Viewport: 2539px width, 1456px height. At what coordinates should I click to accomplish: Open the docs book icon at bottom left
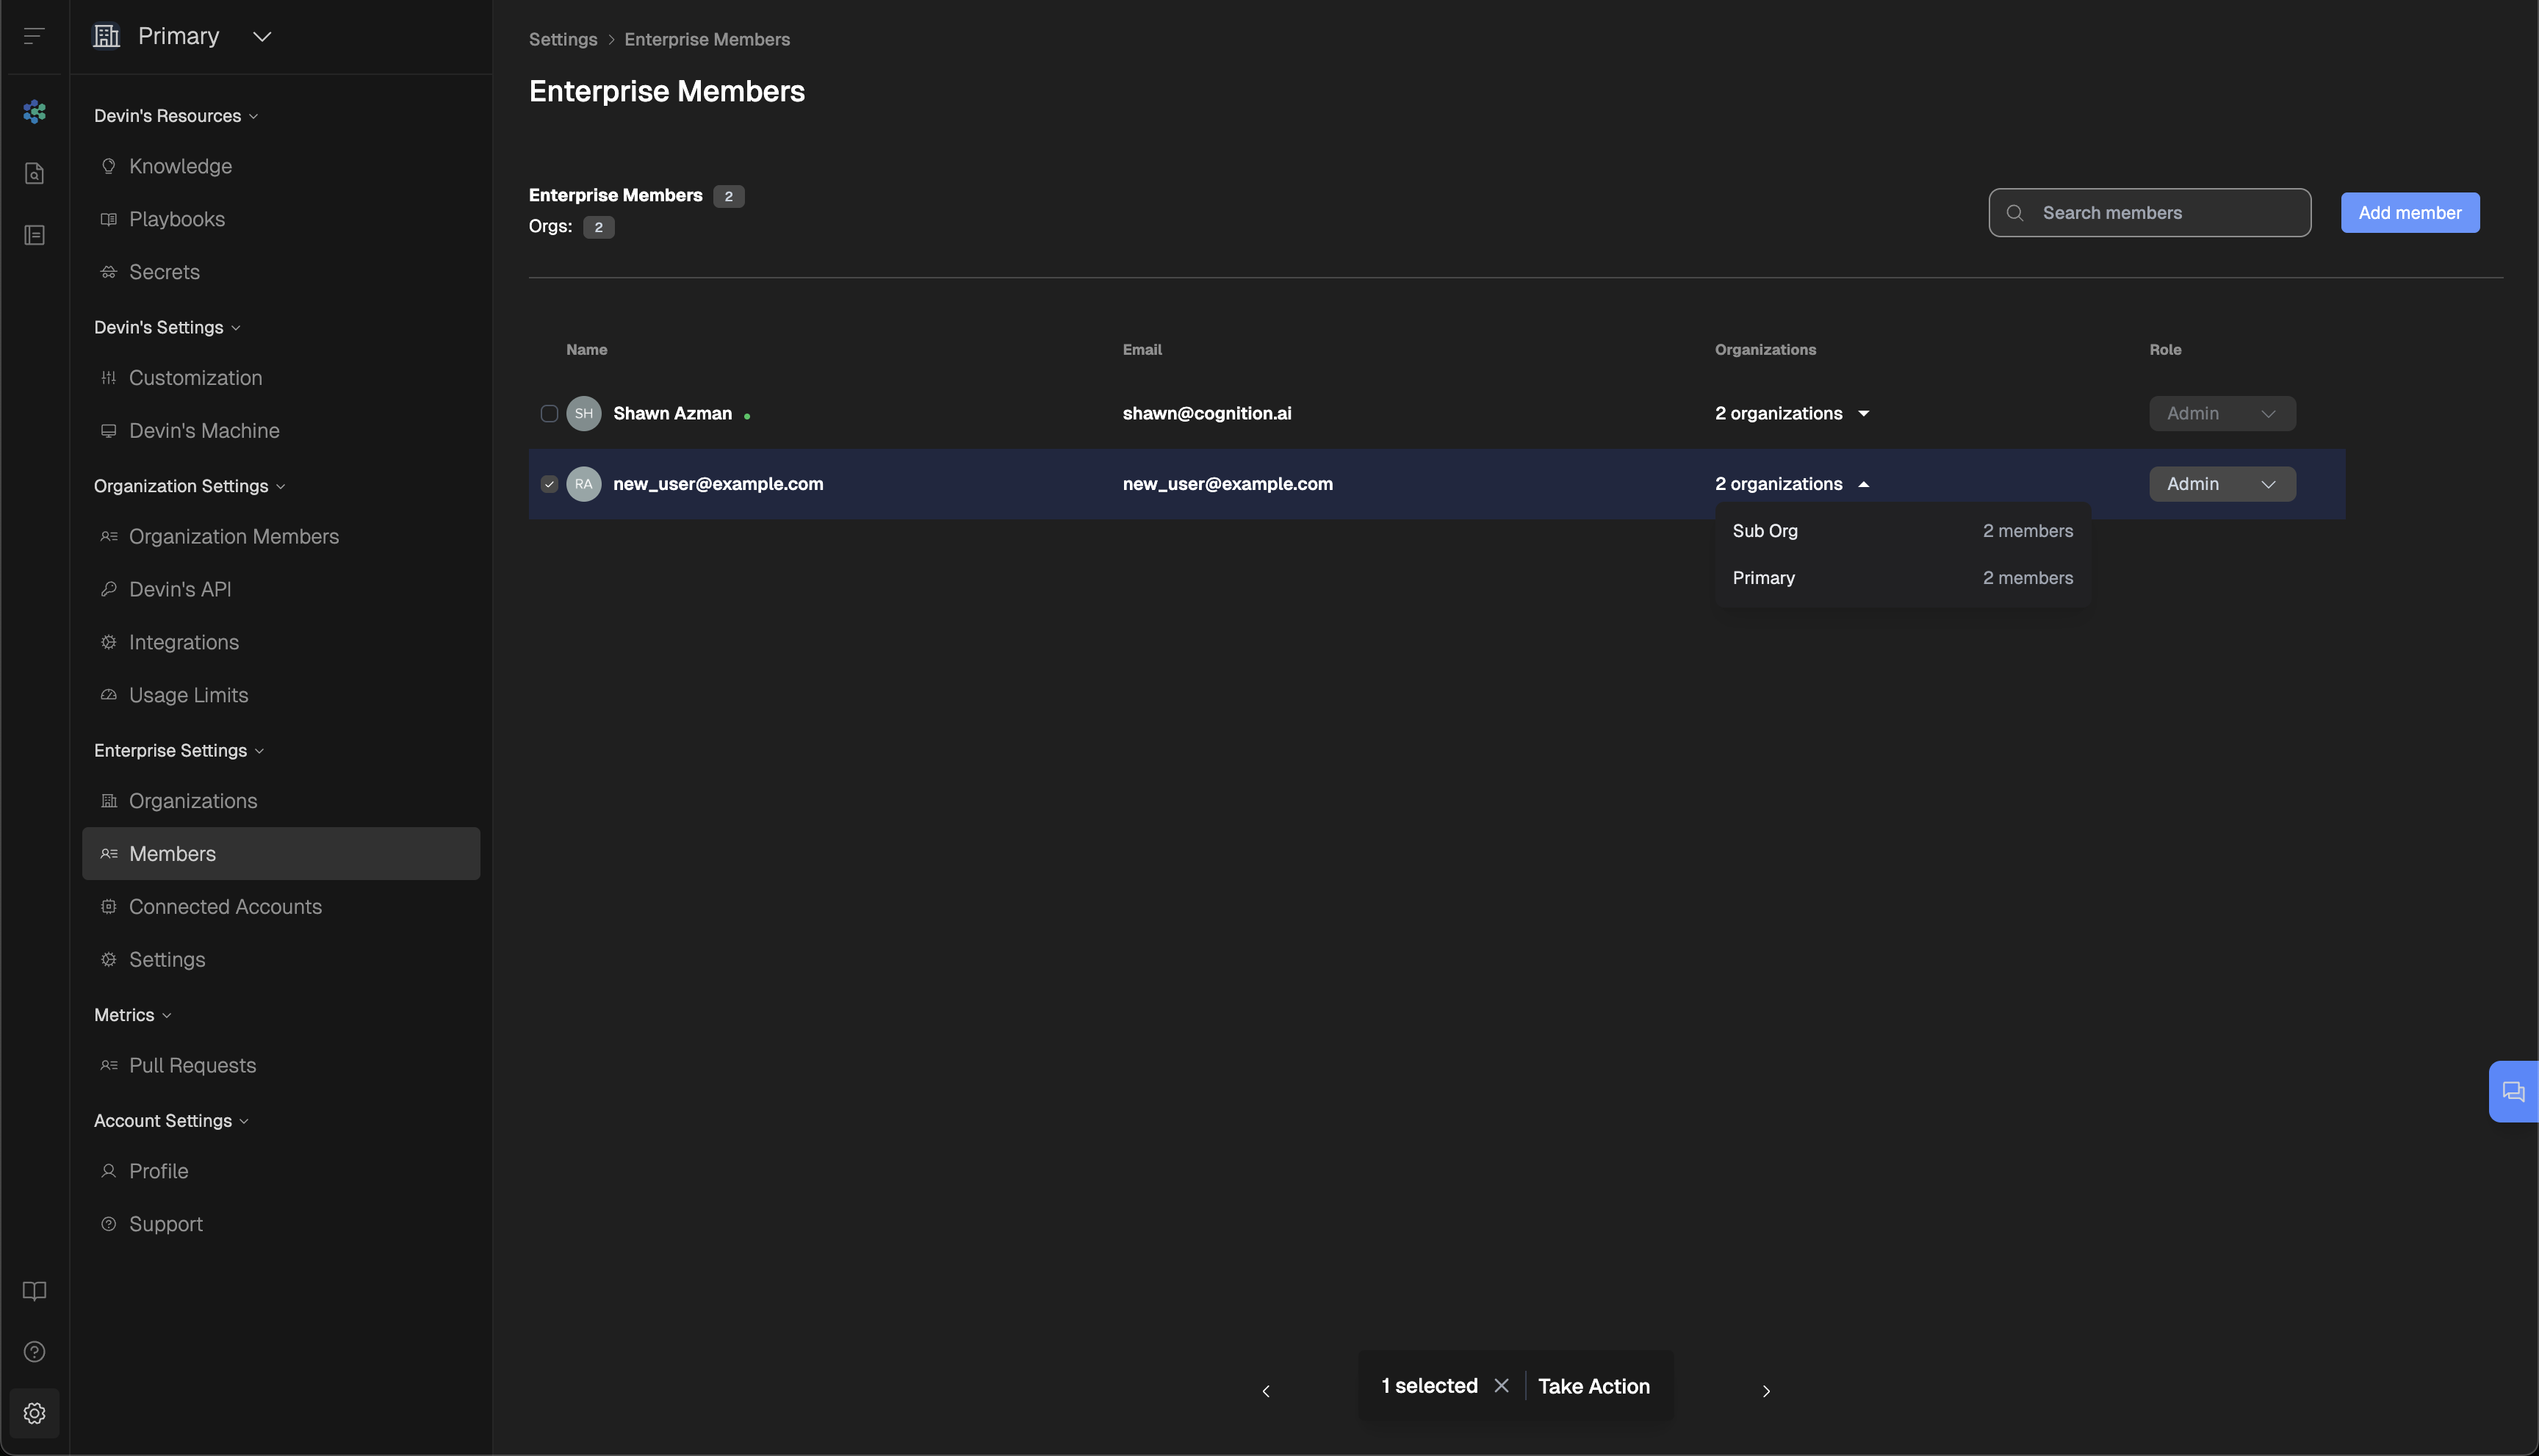[34, 1291]
